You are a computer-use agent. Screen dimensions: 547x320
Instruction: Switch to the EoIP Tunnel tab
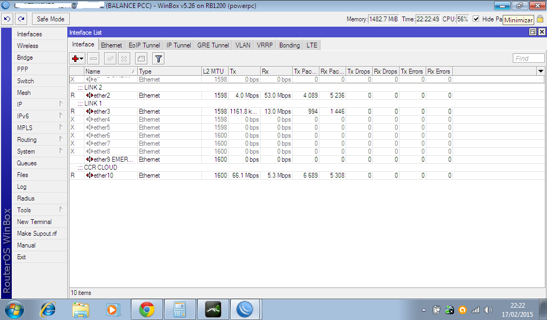144,45
